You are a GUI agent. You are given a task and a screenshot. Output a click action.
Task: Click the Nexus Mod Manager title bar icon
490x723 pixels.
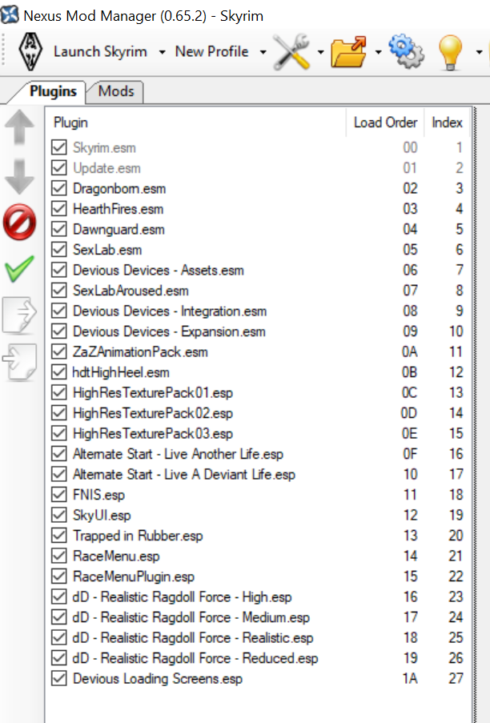(x=10, y=15)
